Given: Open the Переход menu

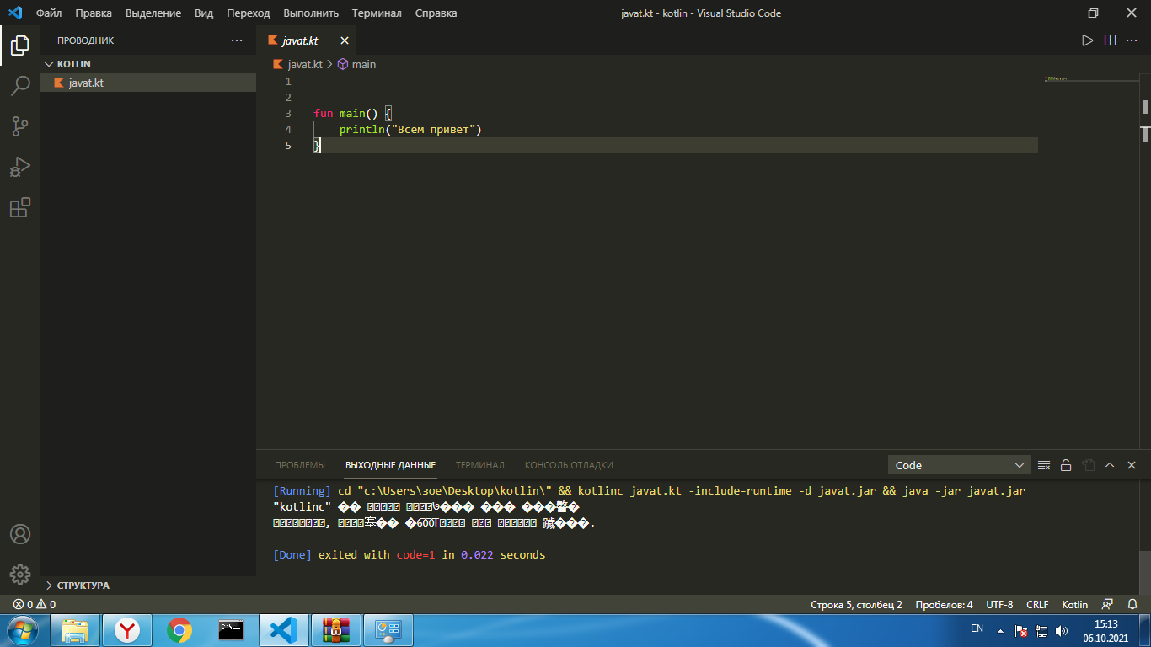Looking at the screenshot, I should [x=249, y=13].
